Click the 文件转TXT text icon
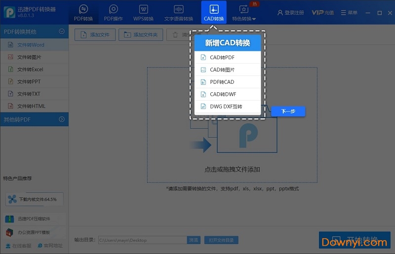Screen dimensions: 395x254 (x=10, y=94)
